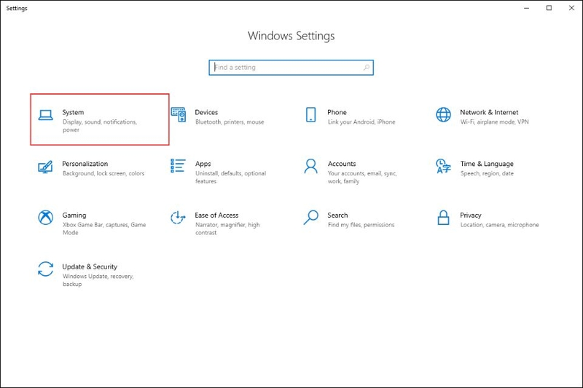
Task: Open the Personalization paintbrush icon
Action: point(45,167)
